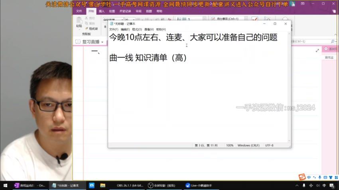
Task: Click the red checkmark to-do tag icon
Action: point(255,19)
